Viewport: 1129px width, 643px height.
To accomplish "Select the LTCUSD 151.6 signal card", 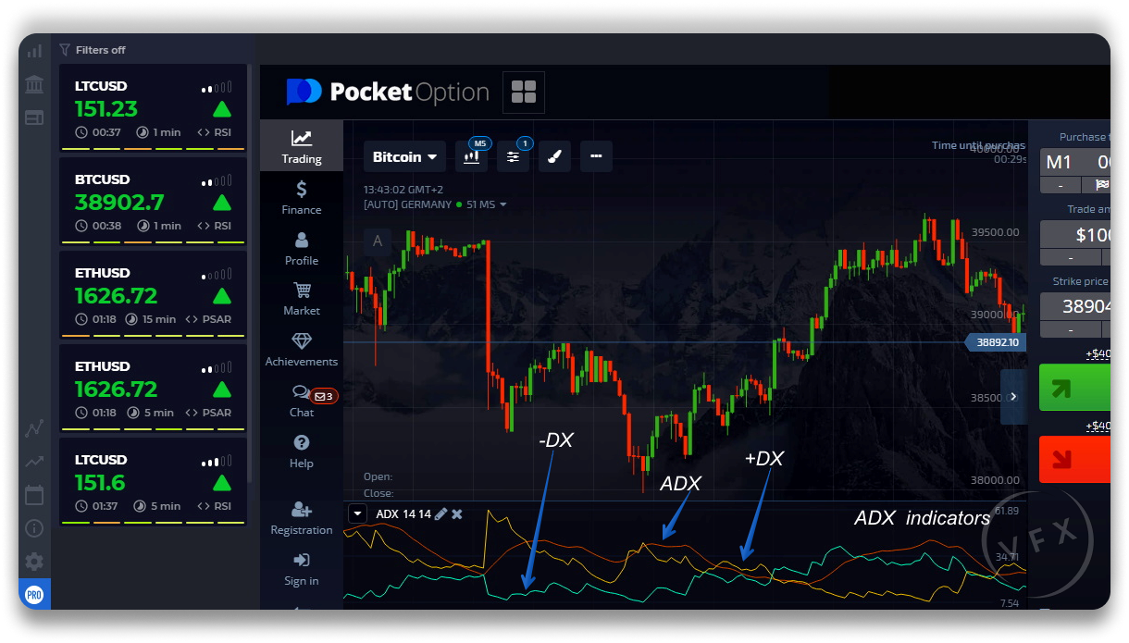I will click(x=153, y=482).
